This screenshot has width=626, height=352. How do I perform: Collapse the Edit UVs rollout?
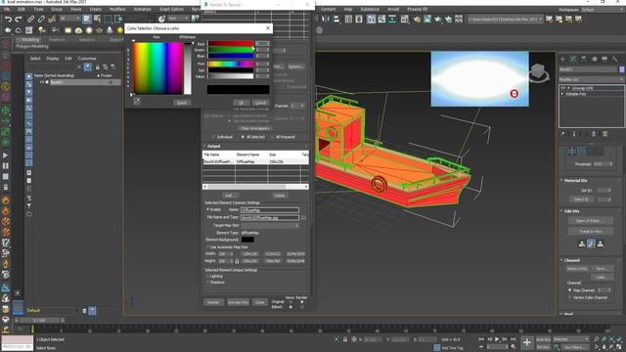coord(561,211)
